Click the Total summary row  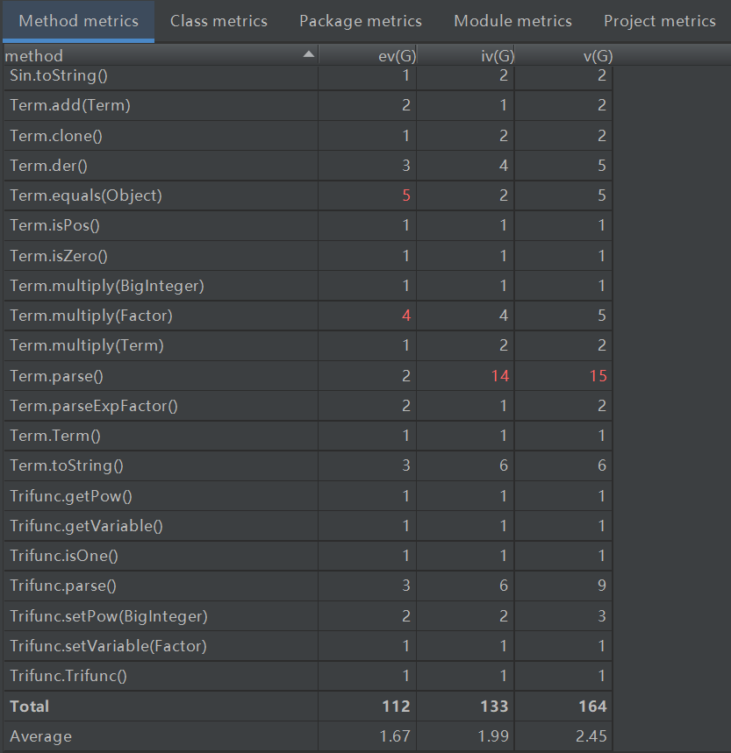click(x=30, y=707)
